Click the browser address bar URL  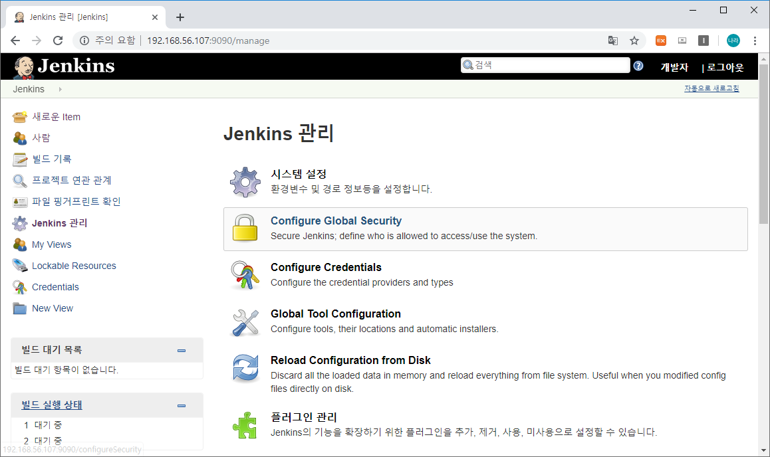click(208, 41)
